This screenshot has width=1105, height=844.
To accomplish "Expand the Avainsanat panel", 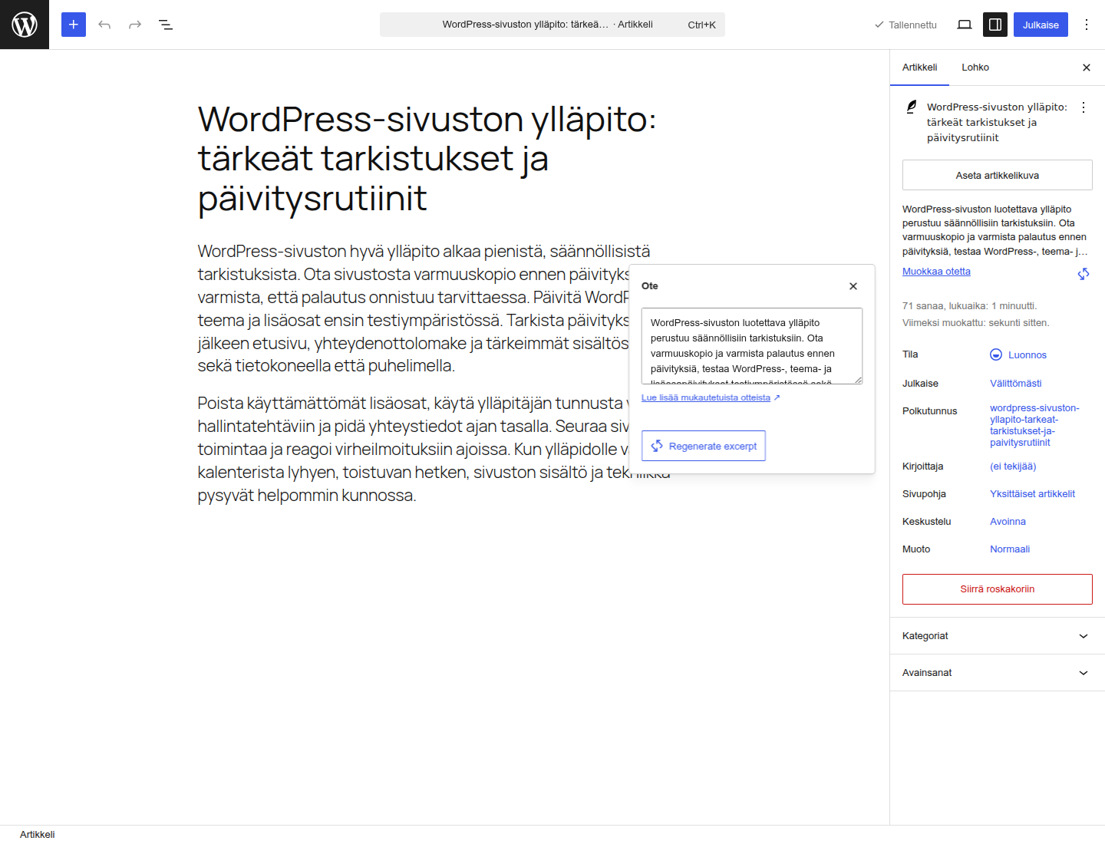I will pos(998,673).
